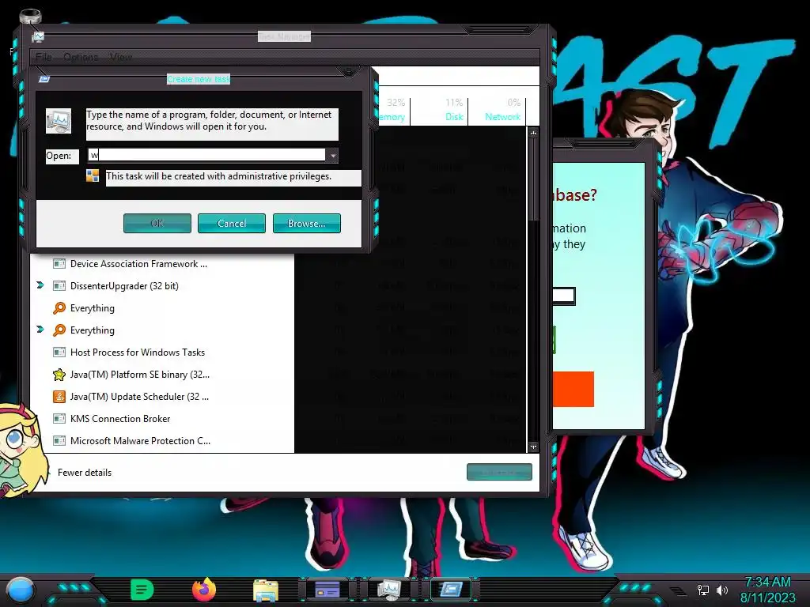Open Options menu in Task Manager

(x=81, y=57)
